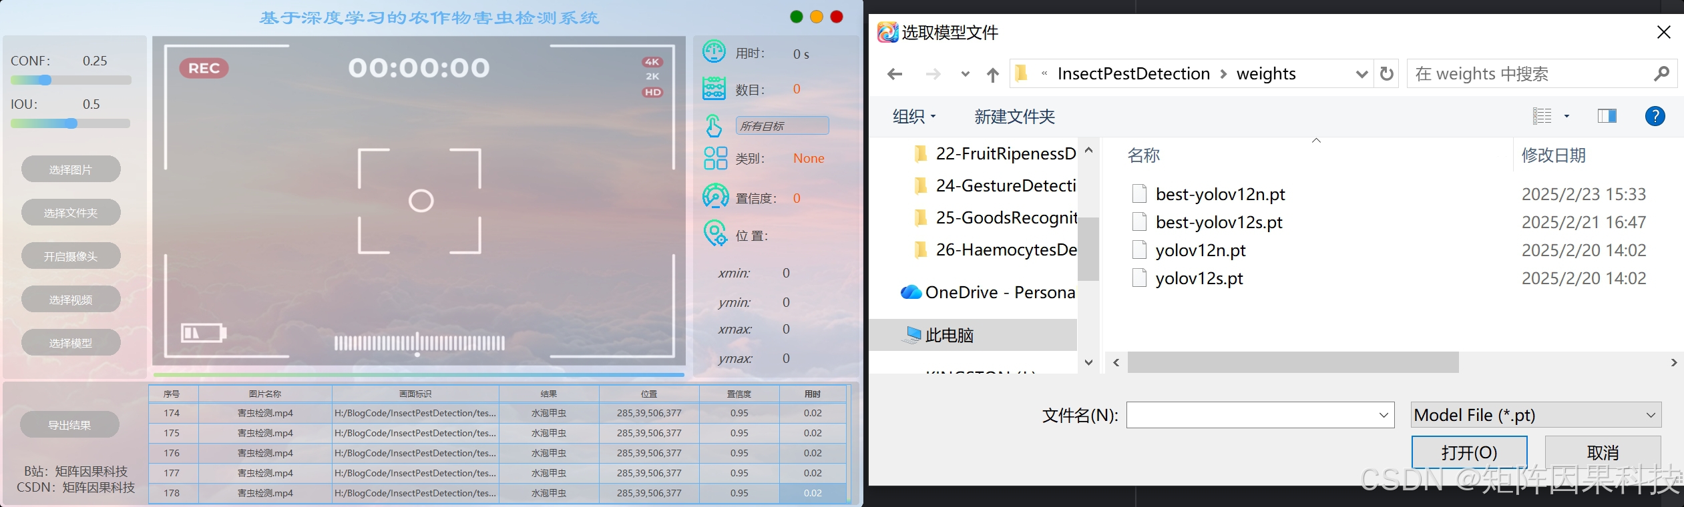Viewport: 1684px width, 507px height.
Task: Click the weights segment in the address bar
Action: click(1266, 73)
